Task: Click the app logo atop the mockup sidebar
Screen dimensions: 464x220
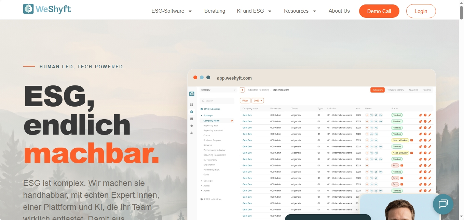Action: (192, 94)
